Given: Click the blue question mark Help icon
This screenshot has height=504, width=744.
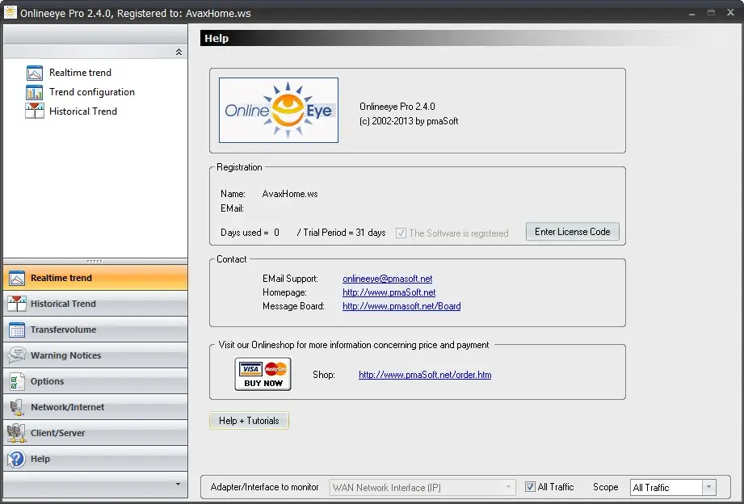Looking at the screenshot, I should (17, 459).
